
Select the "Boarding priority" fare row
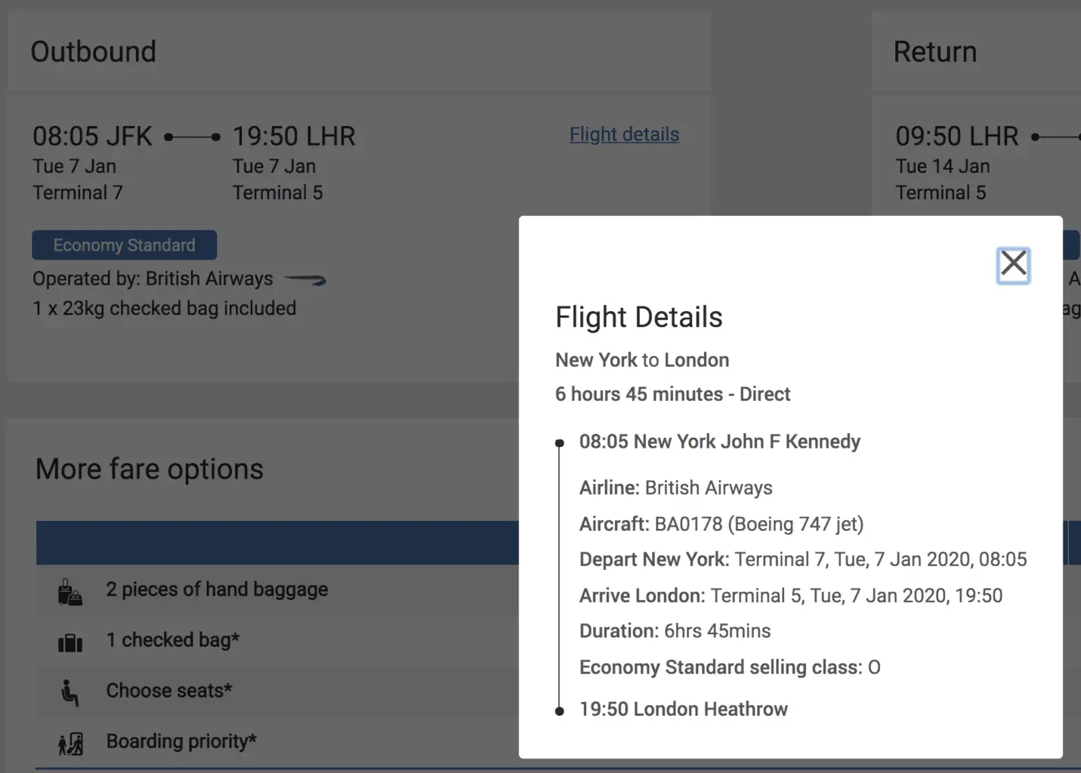(x=181, y=741)
